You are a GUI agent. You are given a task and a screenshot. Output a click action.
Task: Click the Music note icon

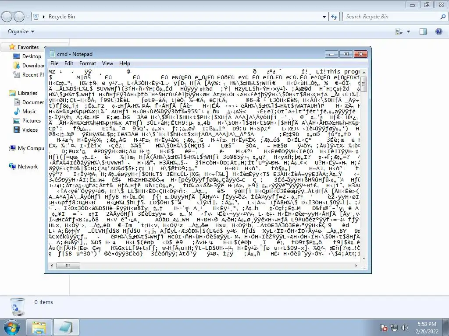click(17, 112)
